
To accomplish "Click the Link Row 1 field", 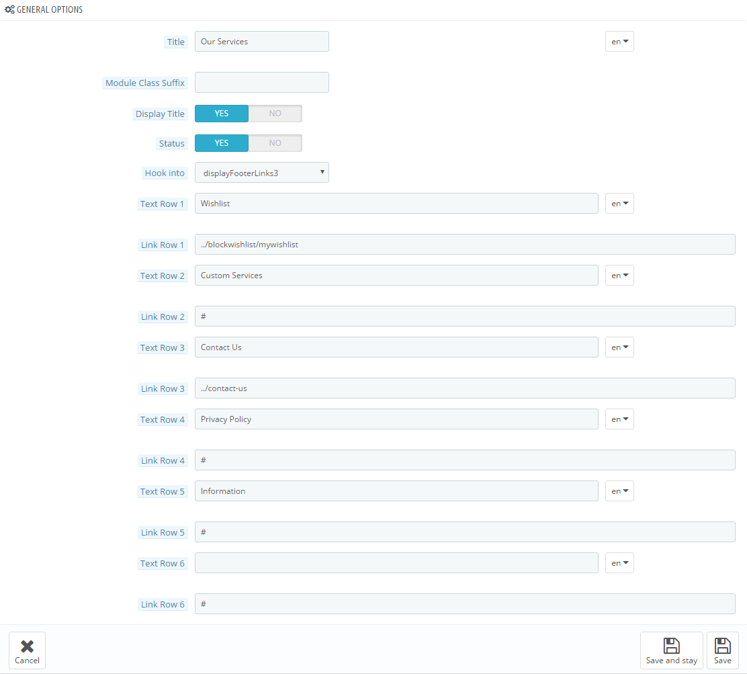I will 465,245.
